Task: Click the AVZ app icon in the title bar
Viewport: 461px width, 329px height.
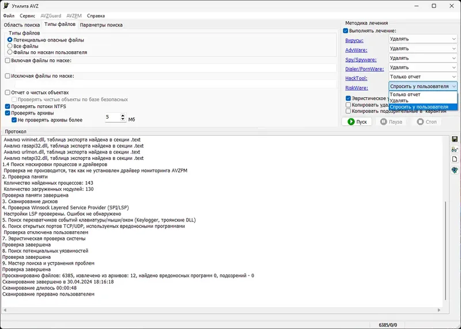Action: tap(6, 6)
